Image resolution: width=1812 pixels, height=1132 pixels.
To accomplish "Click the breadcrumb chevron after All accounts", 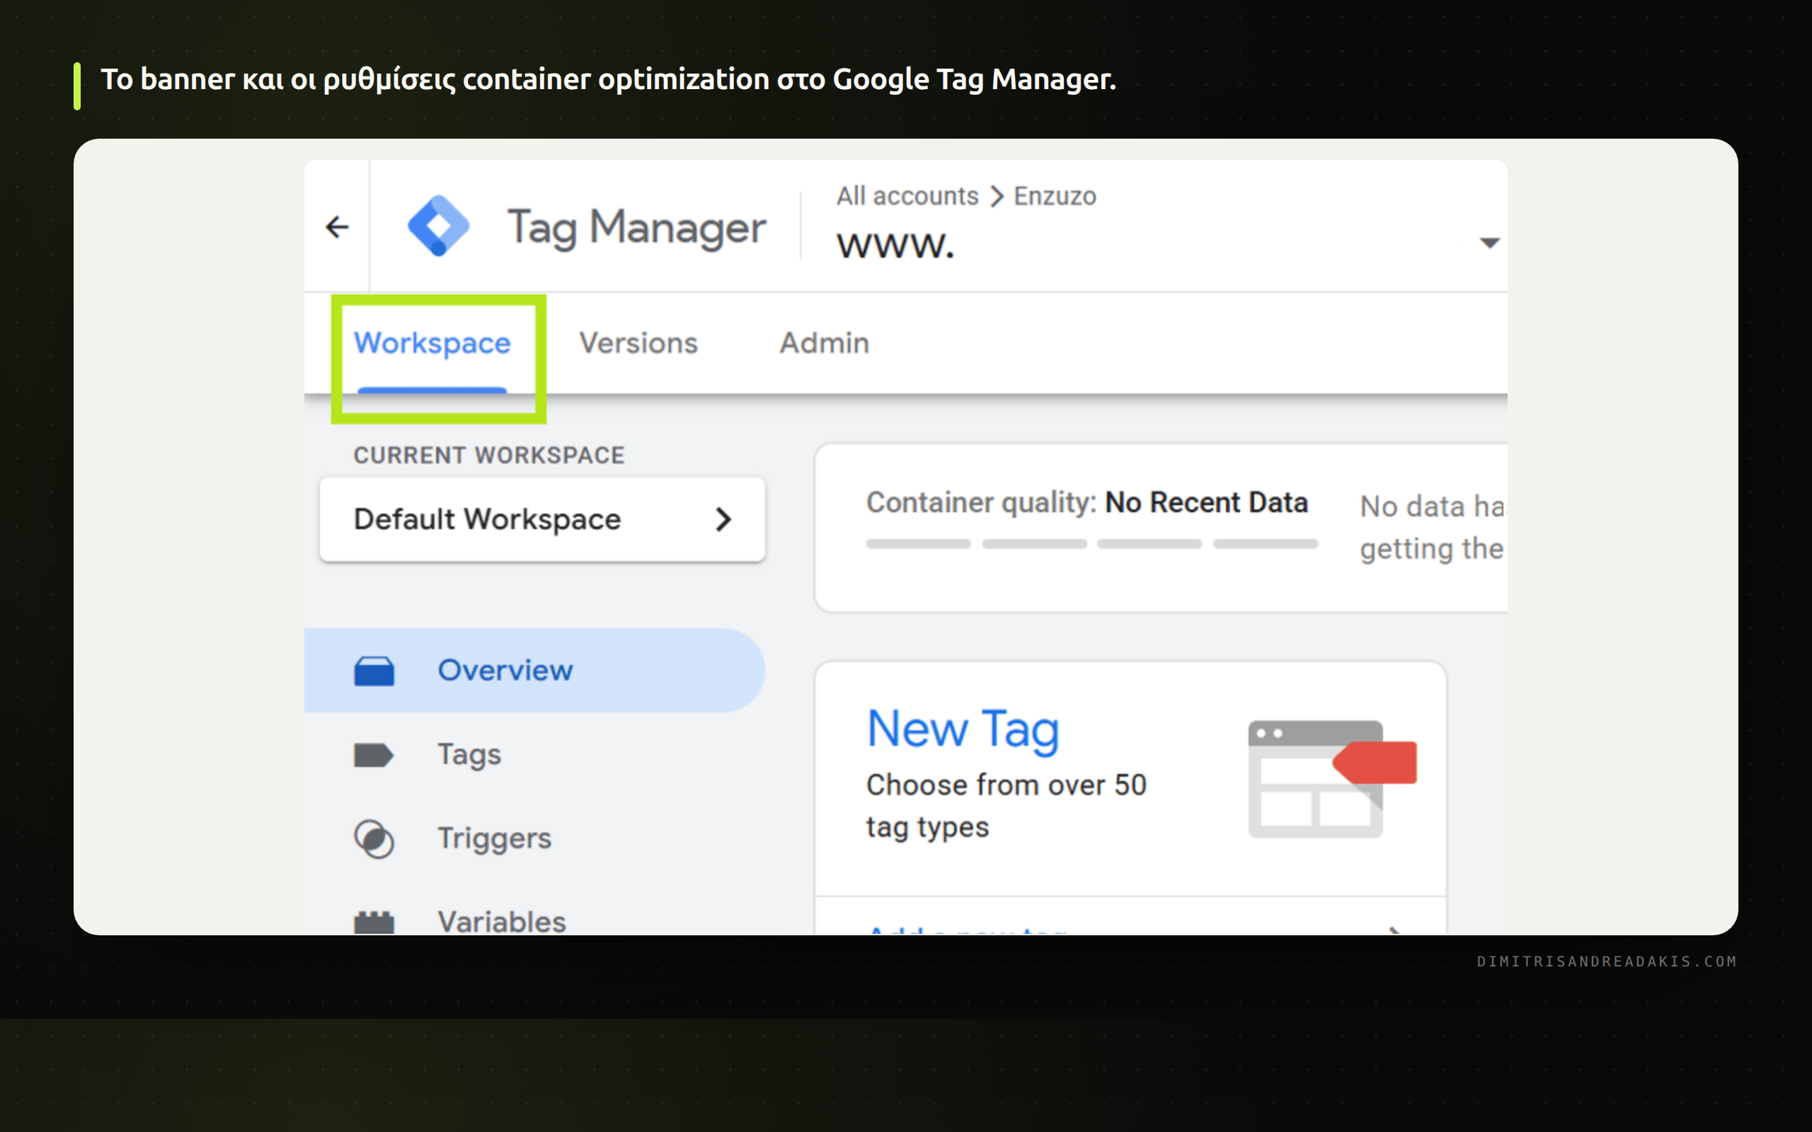I will click(996, 196).
